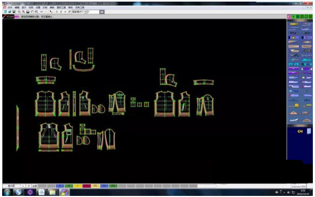Screen dimensions: 315x197
Task: Open the 文件 (File) menu
Action: 10,8
